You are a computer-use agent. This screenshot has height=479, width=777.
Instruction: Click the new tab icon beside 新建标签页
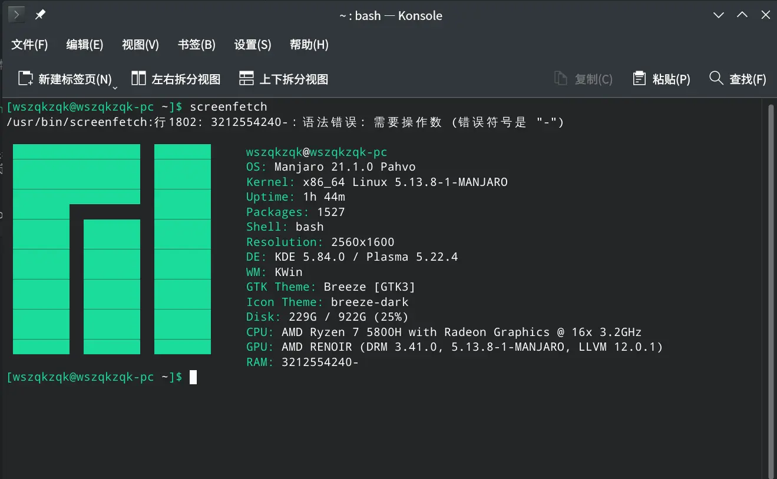click(x=25, y=78)
